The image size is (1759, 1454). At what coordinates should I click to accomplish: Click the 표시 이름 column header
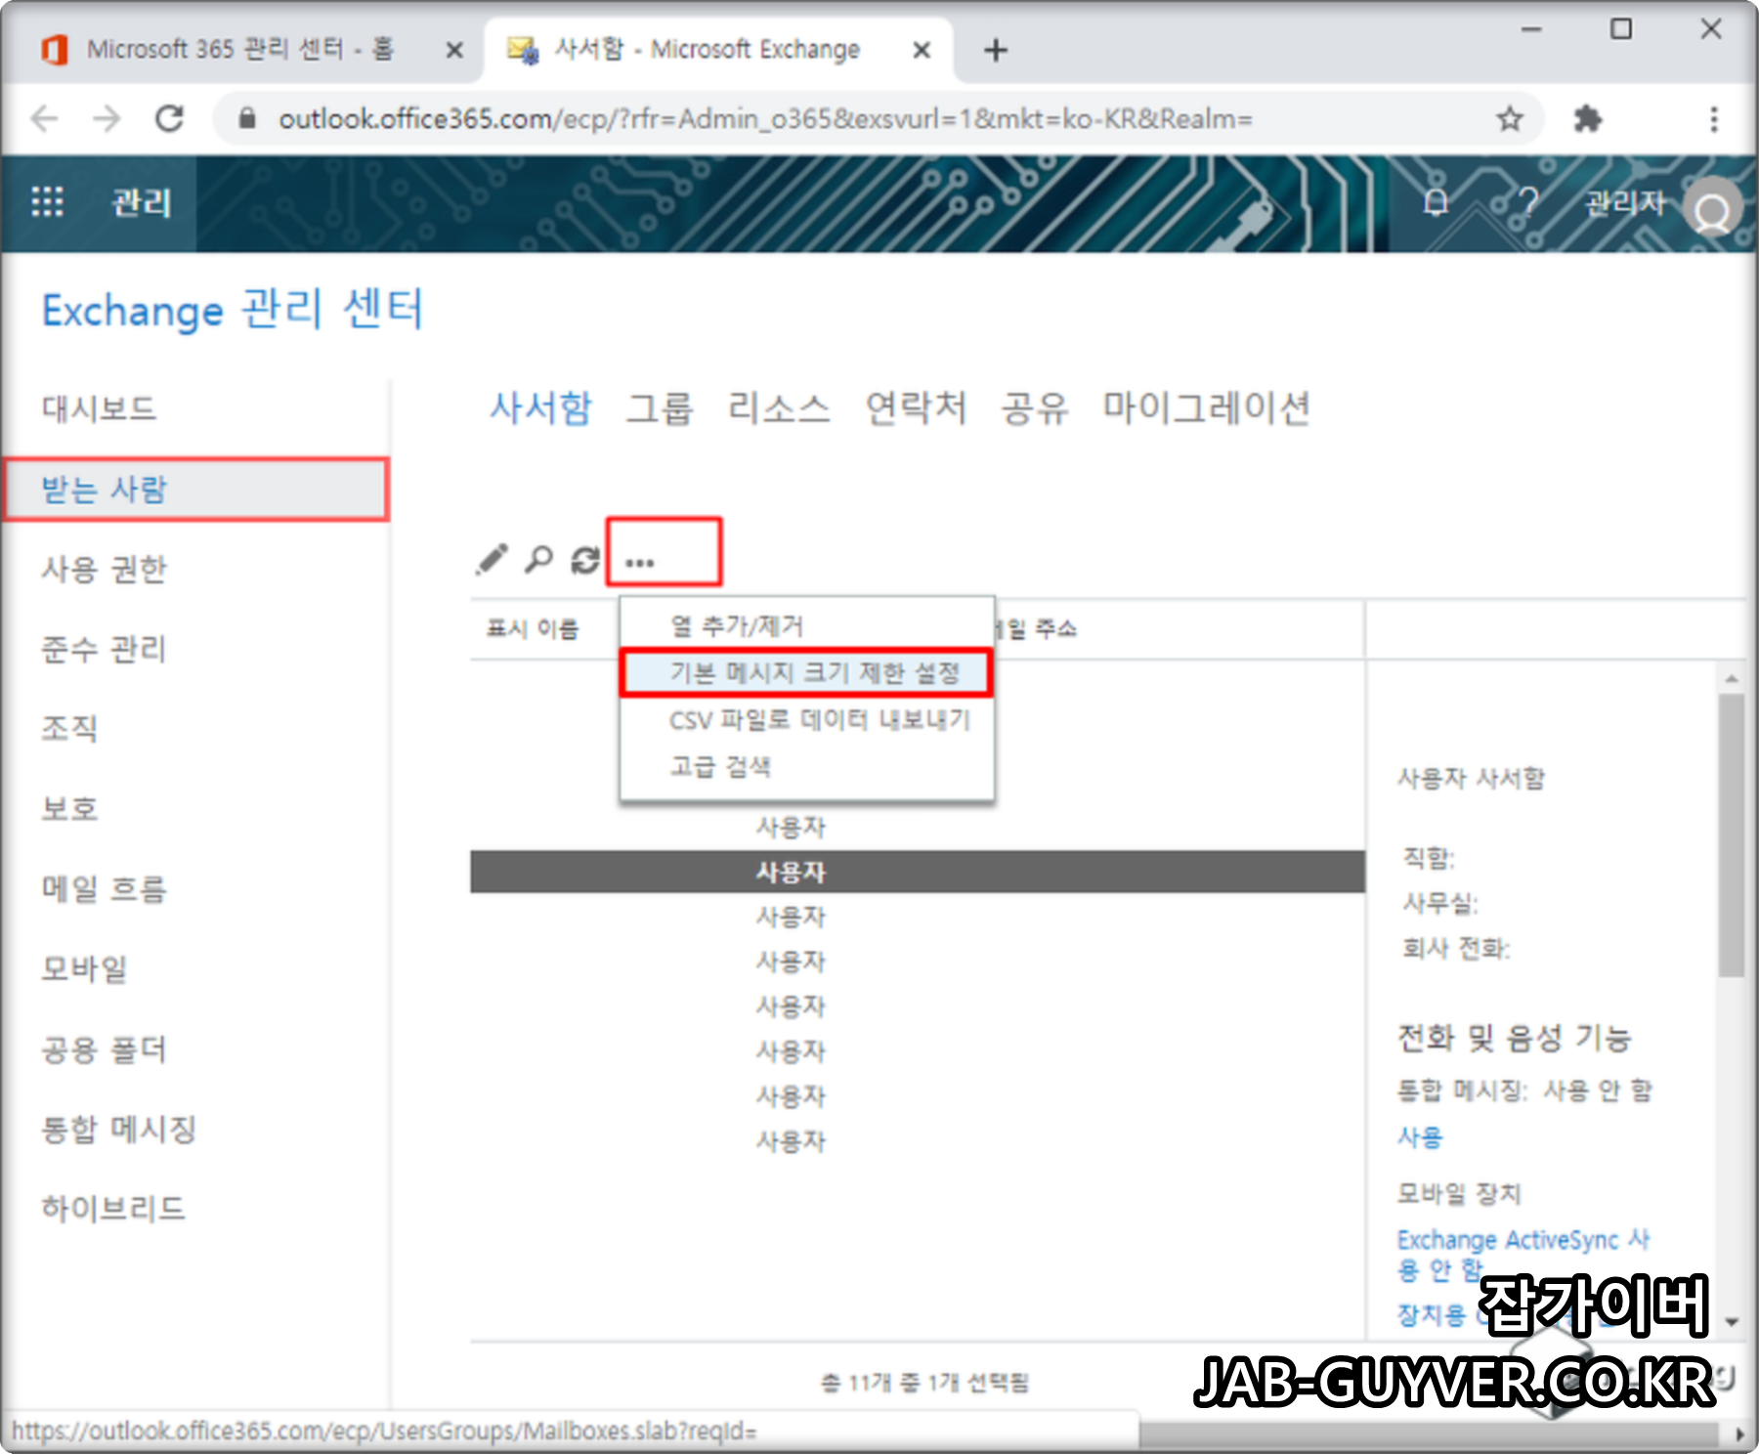point(533,628)
